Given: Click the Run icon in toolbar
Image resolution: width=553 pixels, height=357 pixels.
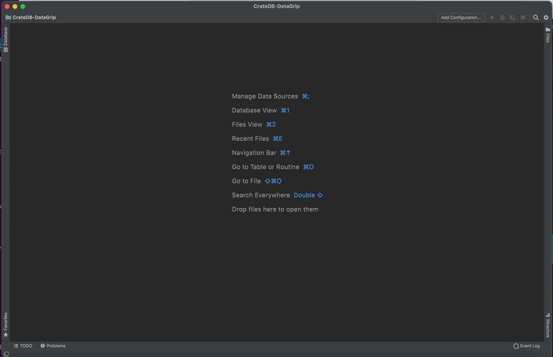Looking at the screenshot, I should pos(493,17).
